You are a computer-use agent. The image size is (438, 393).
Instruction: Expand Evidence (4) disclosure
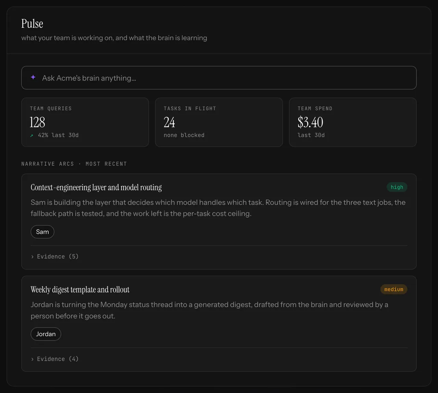coord(55,359)
